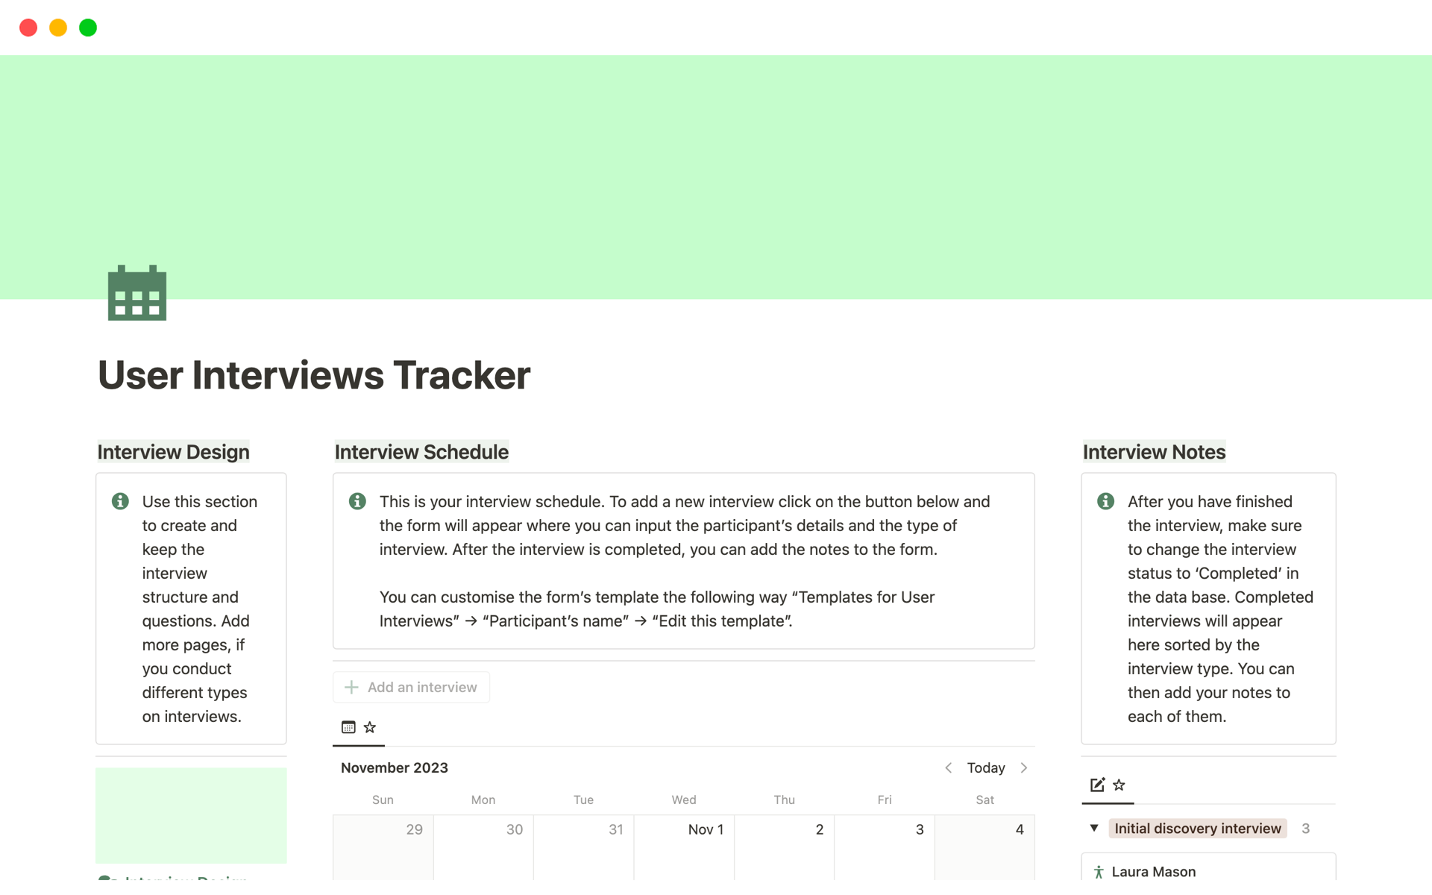Click '+ Add an interview' button
The width and height of the screenshot is (1432, 895).
(x=410, y=687)
